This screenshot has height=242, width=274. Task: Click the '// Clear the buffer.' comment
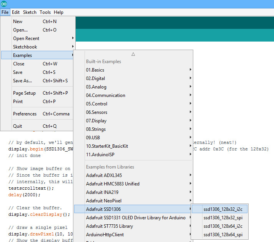click(x=35, y=208)
